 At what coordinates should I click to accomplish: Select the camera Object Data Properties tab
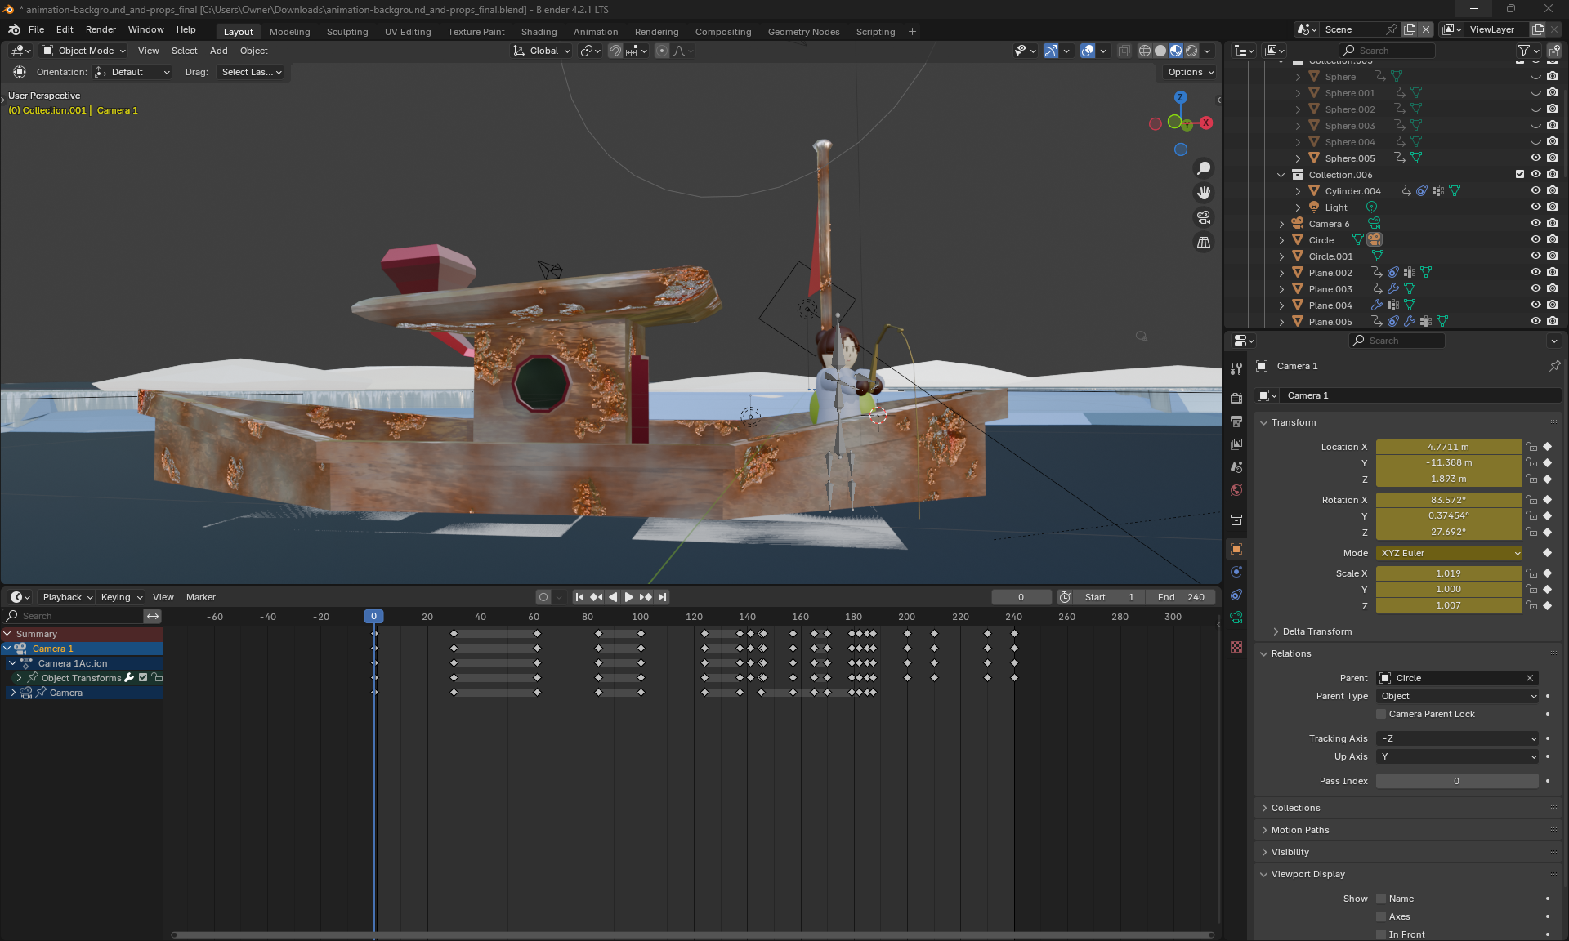click(x=1236, y=618)
